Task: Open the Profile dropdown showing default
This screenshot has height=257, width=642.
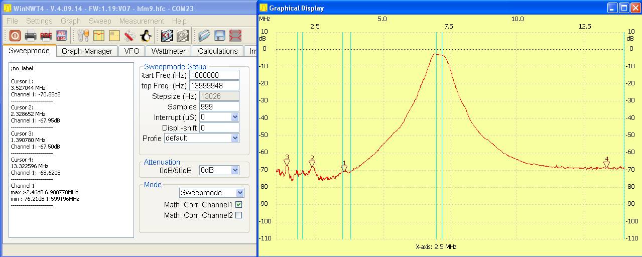Action: tap(235, 138)
